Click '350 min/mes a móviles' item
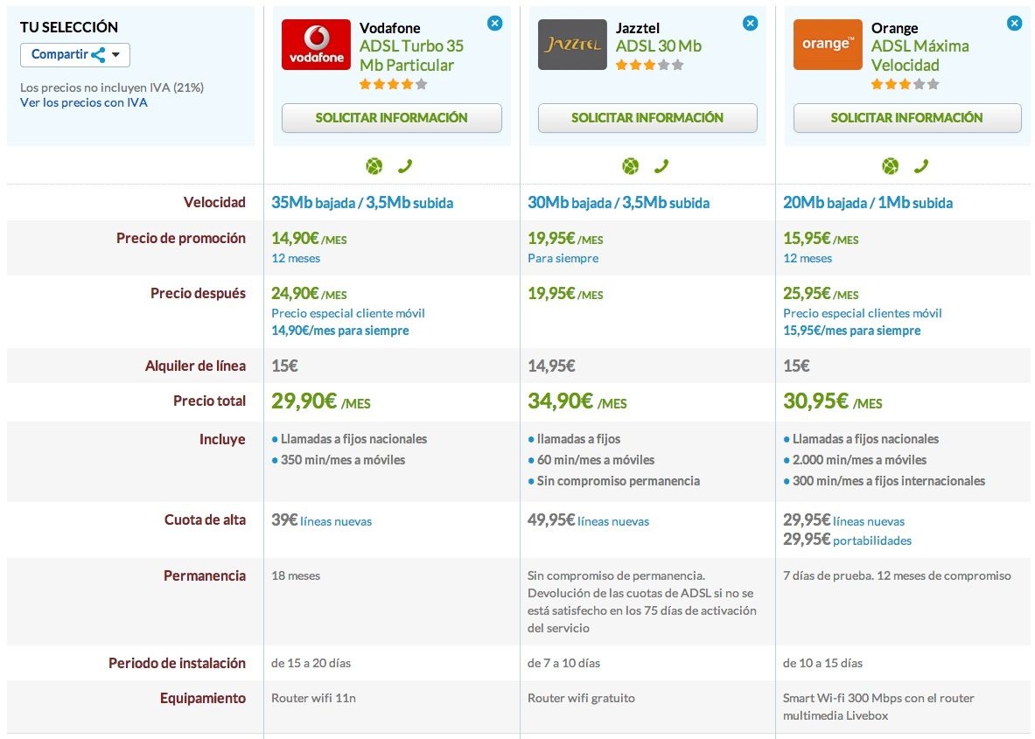Screen dimensions: 1035x739 pyautogui.click(x=343, y=460)
